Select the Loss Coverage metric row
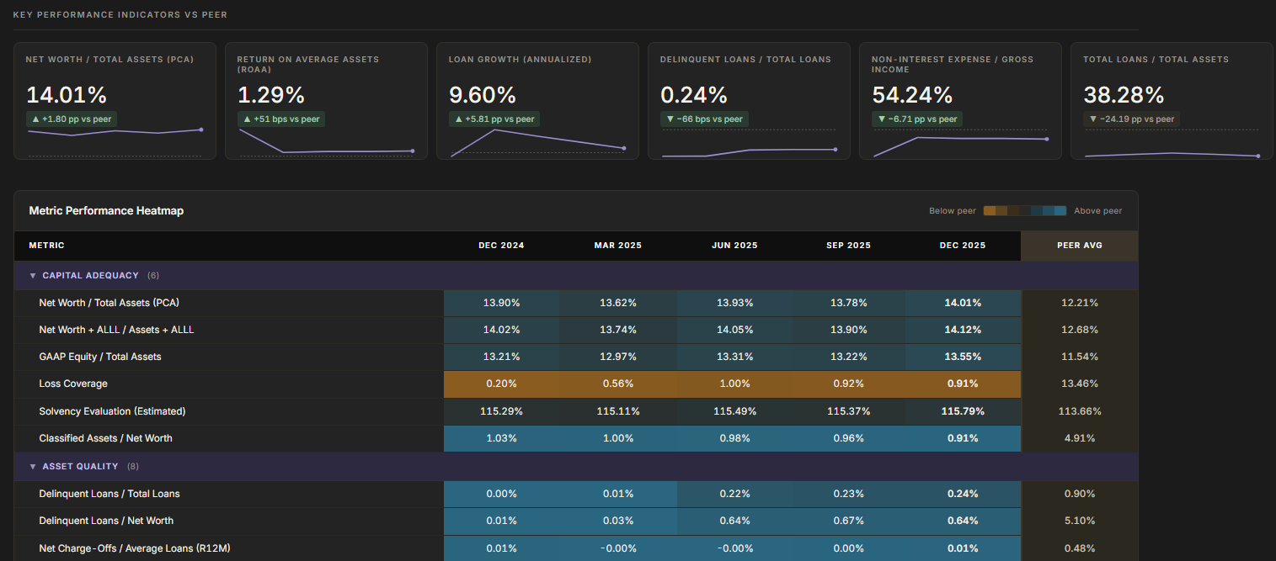The image size is (1276, 561). click(73, 384)
